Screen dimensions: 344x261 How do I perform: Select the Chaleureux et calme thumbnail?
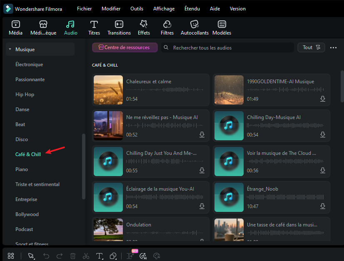(x=108, y=90)
